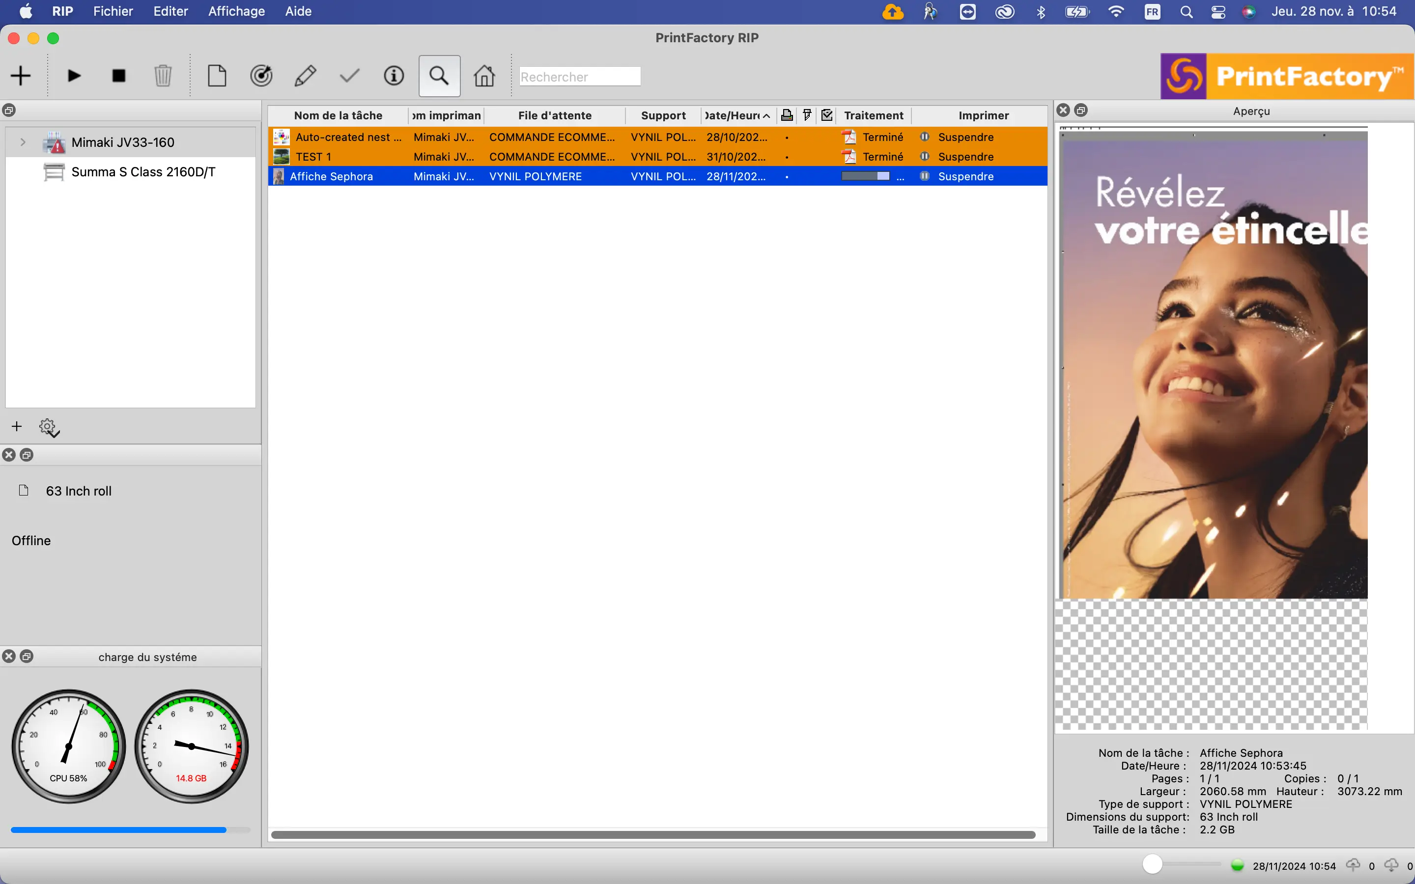The height and width of the screenshot is (884, 1415).
Task: Open job information with the info icon
Action: tap(394, 76)
